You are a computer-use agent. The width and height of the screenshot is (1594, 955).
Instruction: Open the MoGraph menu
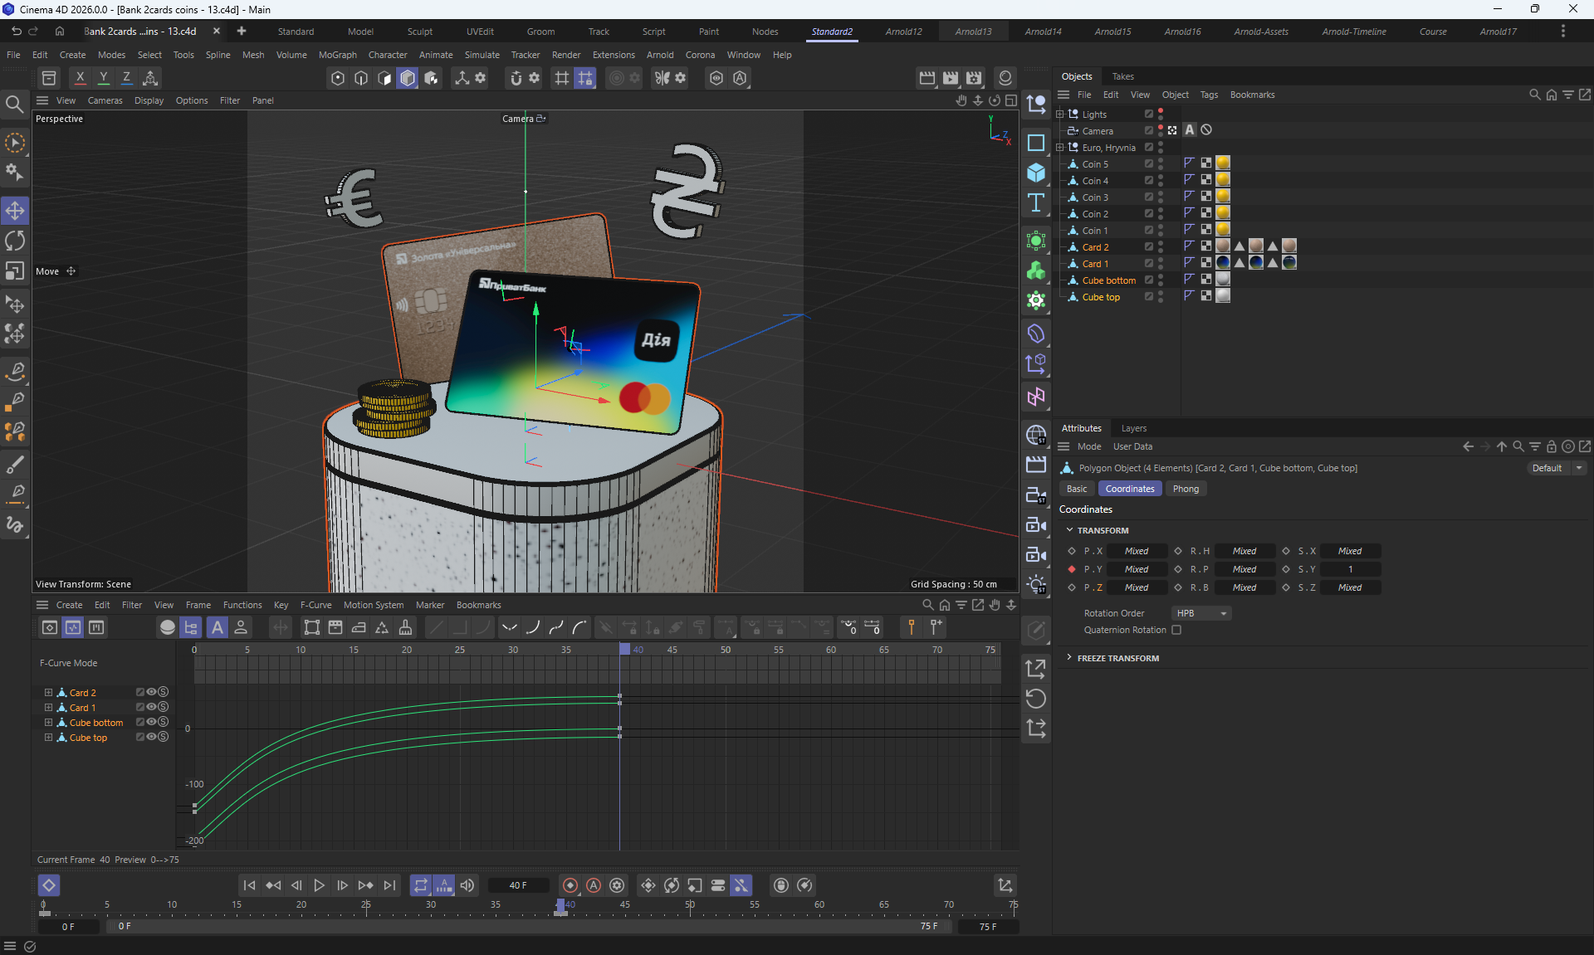pyautogui.click(x=337, y=55)
